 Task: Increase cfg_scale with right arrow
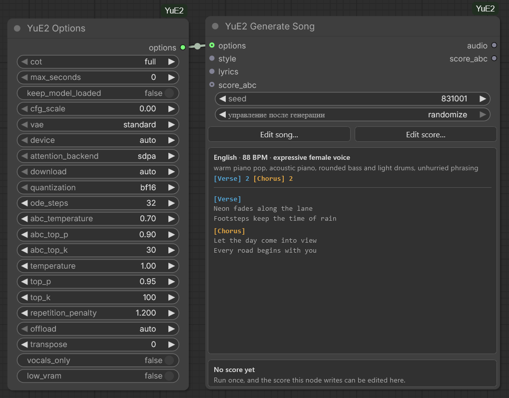(171, 109)
